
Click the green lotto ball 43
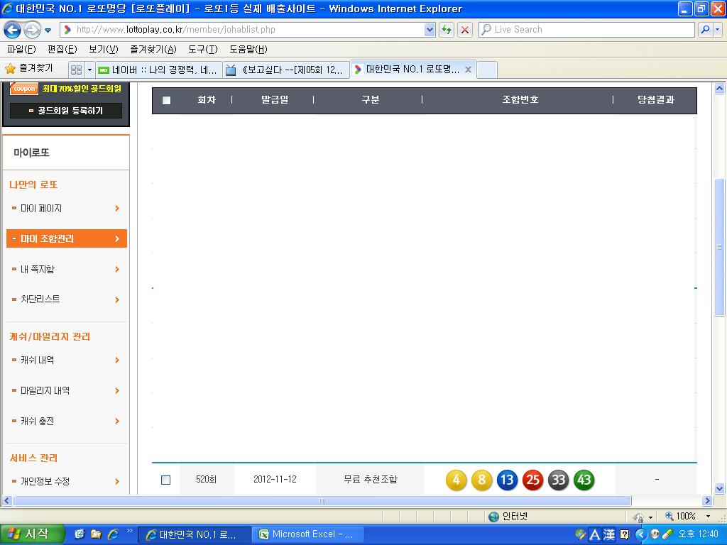click(584, 480)
